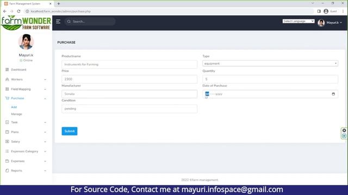This screenshot has height=195, width=348.
Task: Click the header user avatar
Action: (x=321, y=23)
